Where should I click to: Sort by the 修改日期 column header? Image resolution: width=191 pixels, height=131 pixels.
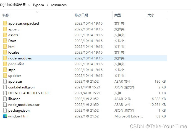(81, 15)
